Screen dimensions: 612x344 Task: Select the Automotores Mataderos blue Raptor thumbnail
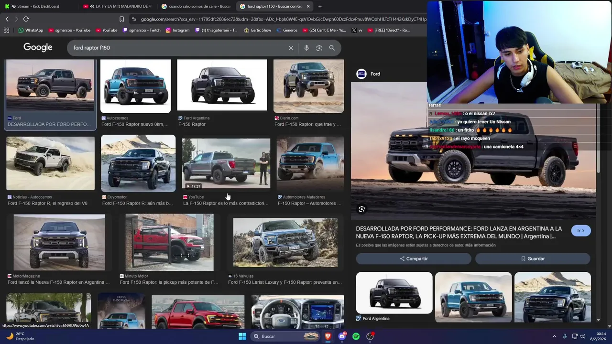[x=310, y=163]
